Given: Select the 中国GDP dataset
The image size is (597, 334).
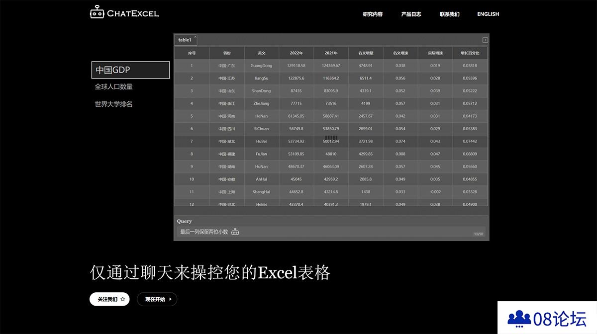Looking at the screenshot, I should [x=130, y=70].
